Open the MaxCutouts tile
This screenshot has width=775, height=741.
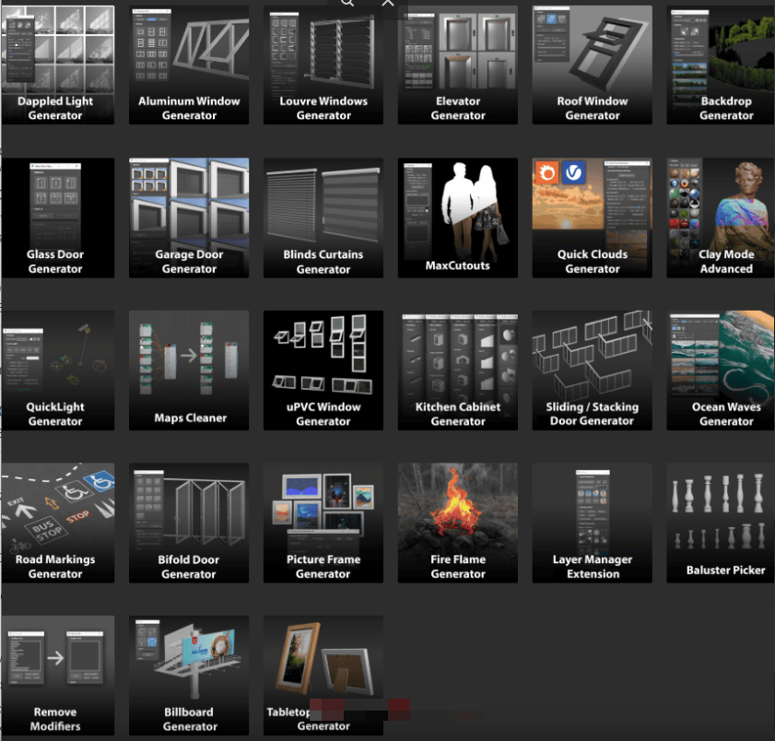[x=458, y=218]
